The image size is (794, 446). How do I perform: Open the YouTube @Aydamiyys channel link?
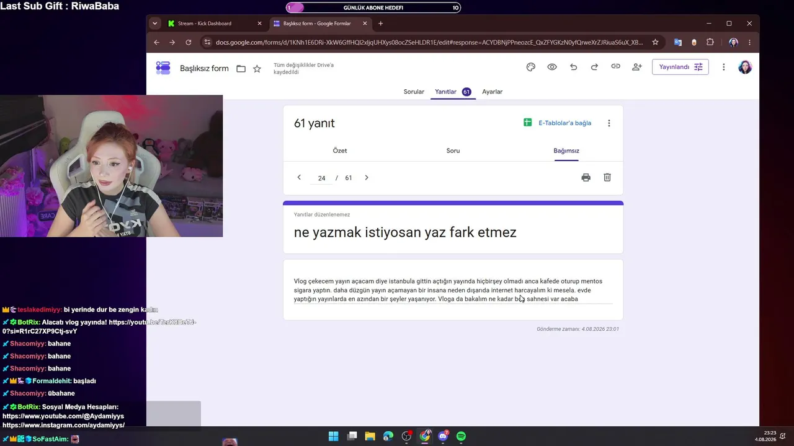[63, 416]
